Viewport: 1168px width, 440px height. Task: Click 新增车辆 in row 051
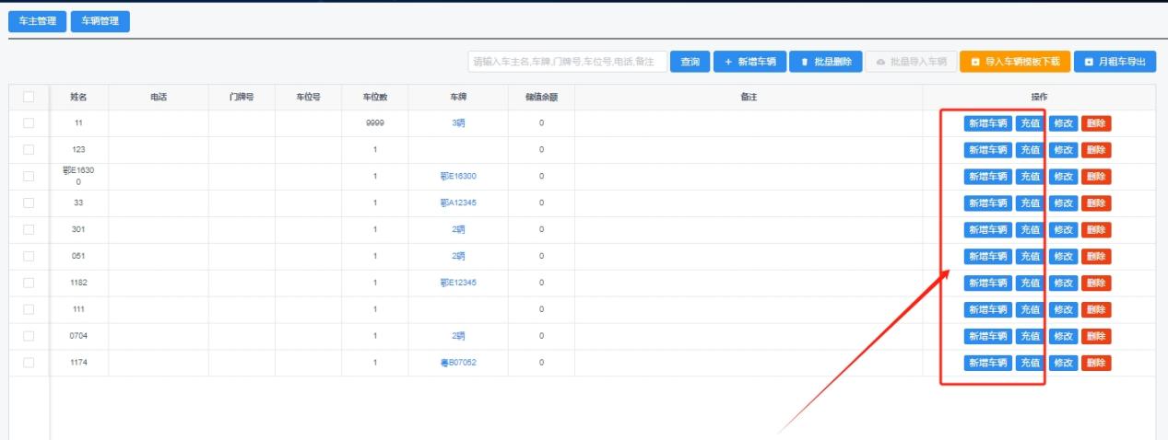click(987, 257)
